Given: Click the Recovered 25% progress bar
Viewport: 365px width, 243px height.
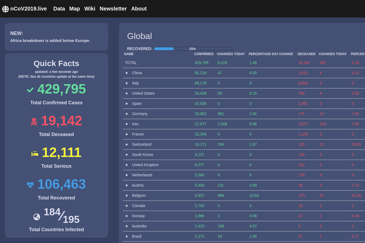Looking at the screenshot, I should click(193, 49).
